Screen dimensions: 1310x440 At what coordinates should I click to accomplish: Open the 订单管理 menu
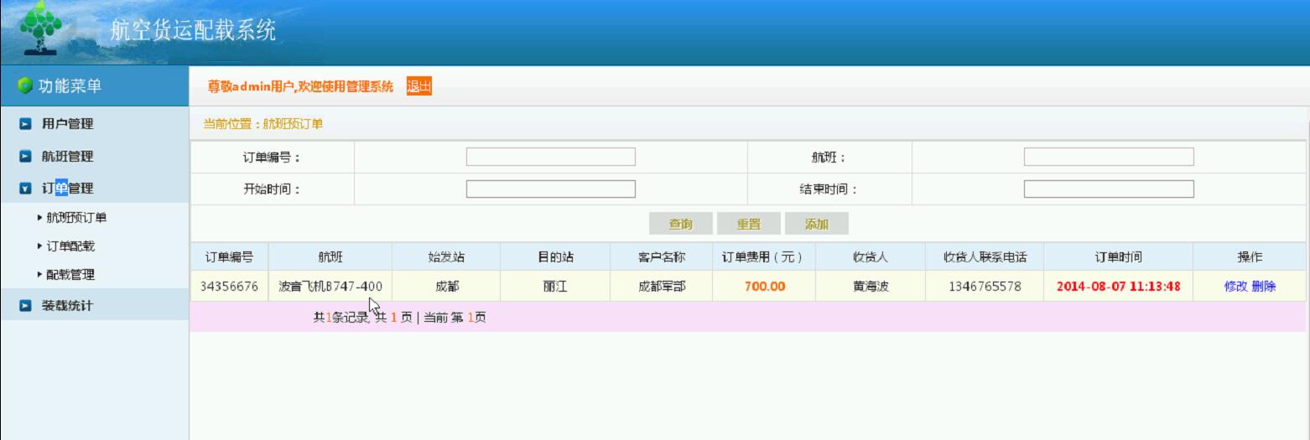[68, 189]
